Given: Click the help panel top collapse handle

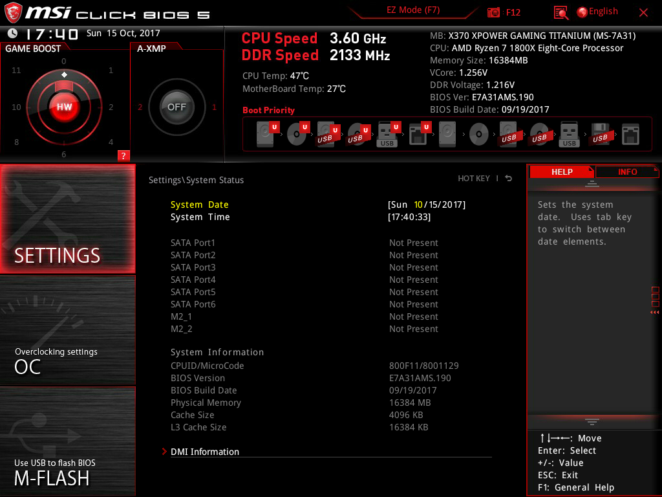Looking at the screenshot, I should [x=592, y=183].
